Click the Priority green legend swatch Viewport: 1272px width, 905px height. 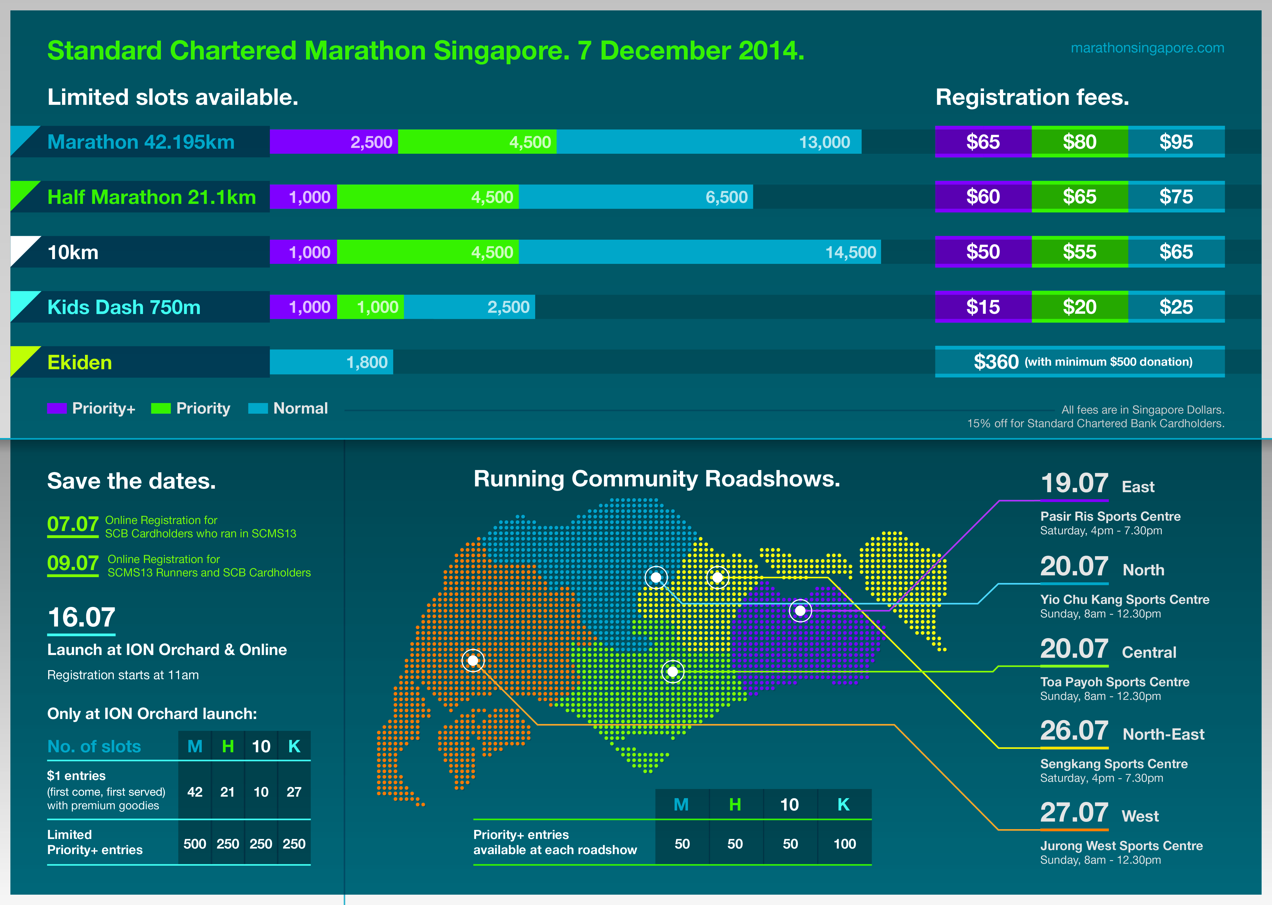pos(161,409)
